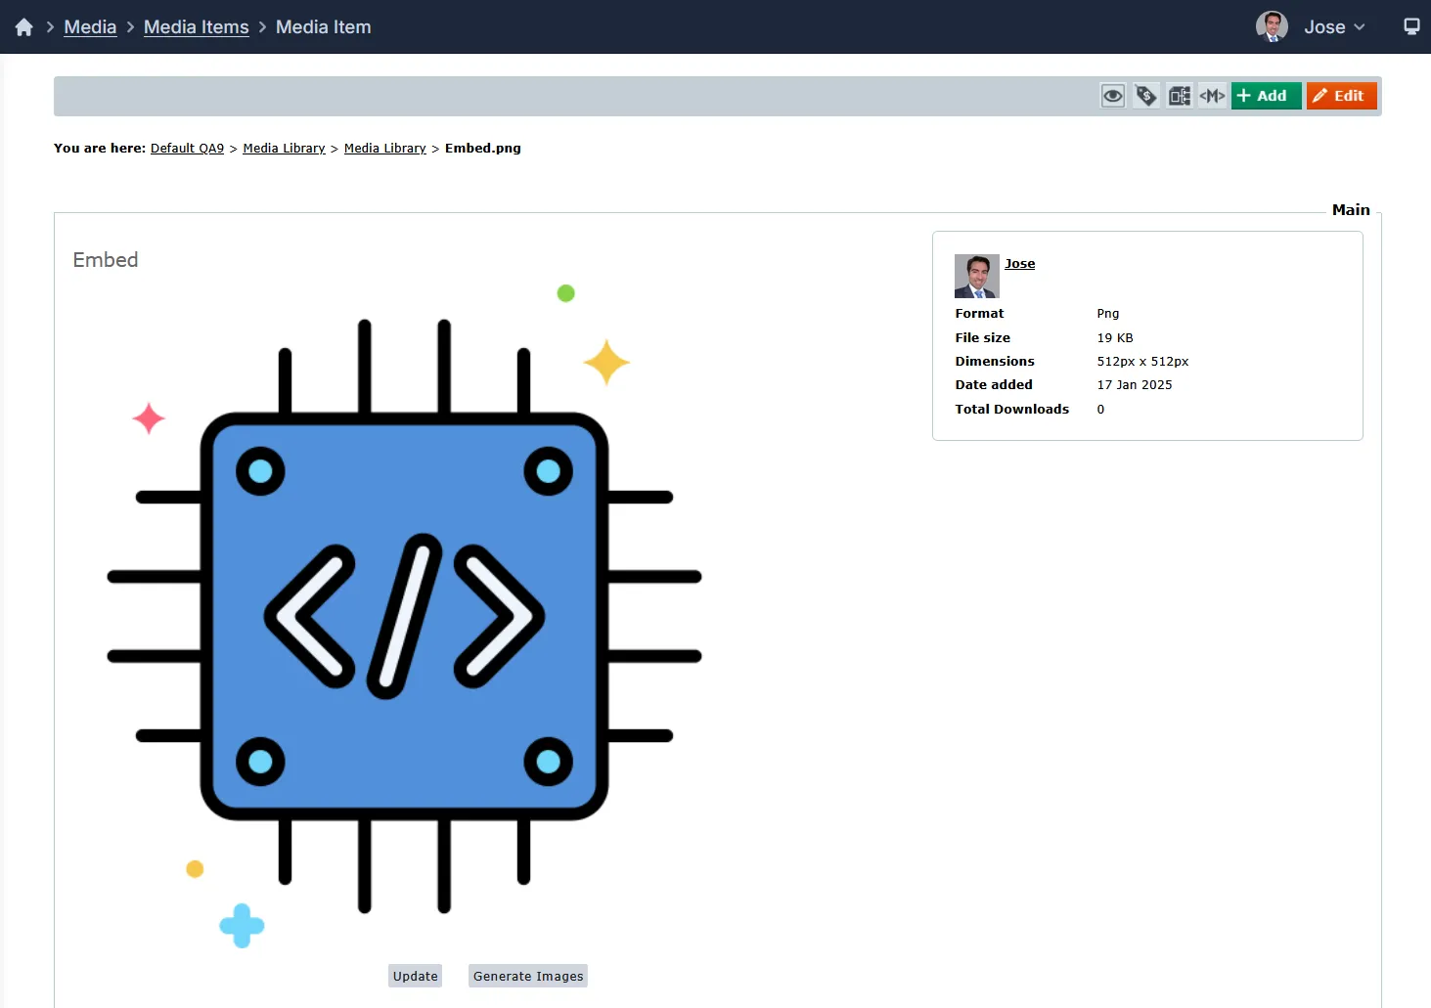Open the Default QA9 breadcrumb link
Screen dimensions: 1431x1008
pos(187,149)
